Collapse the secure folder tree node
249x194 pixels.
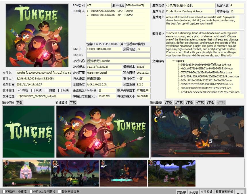(173, 60)
